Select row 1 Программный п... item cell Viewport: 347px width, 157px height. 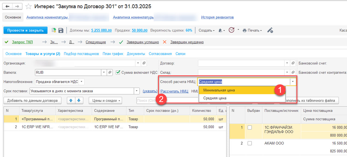(x=38, y=119)
